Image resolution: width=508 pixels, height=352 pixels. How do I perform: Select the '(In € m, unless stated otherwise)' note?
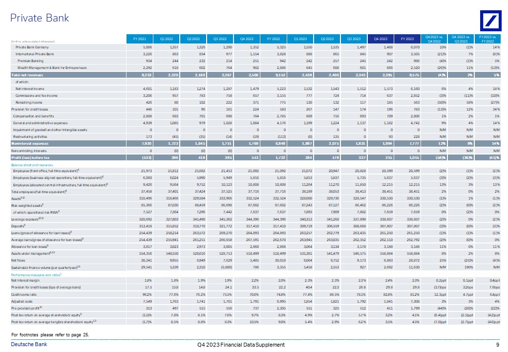(x=33, y=42)
